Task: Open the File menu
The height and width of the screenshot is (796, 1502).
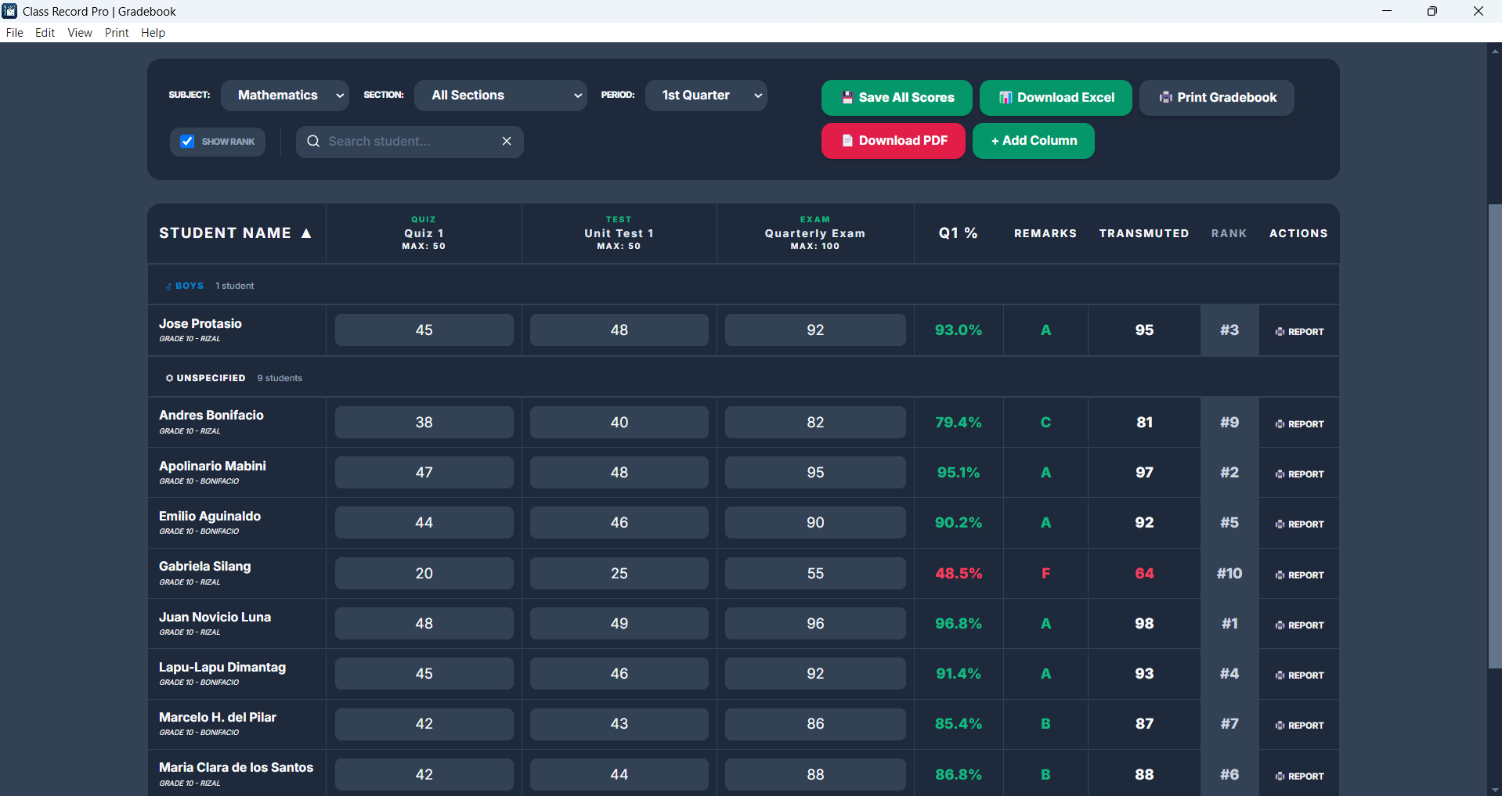Action: coord(14,33)
